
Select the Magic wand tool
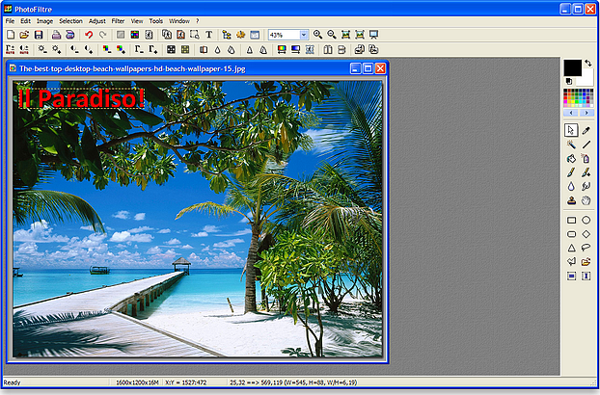click(x=571, y=145)
